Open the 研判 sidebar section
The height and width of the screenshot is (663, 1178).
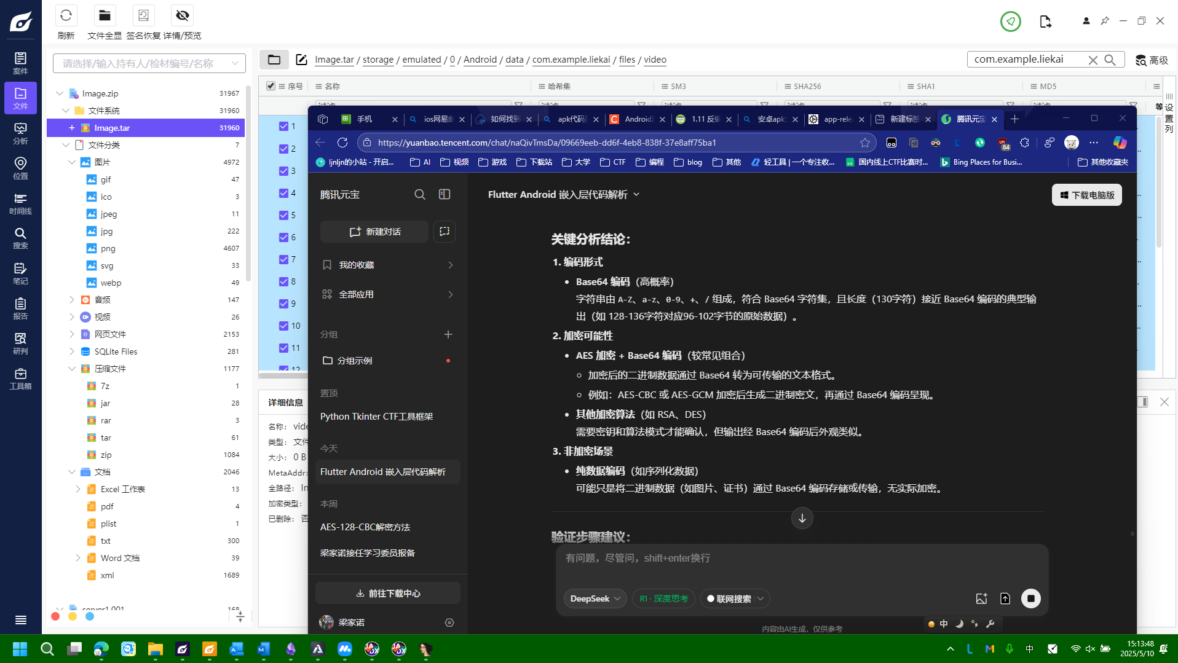[x=20, y=343]
